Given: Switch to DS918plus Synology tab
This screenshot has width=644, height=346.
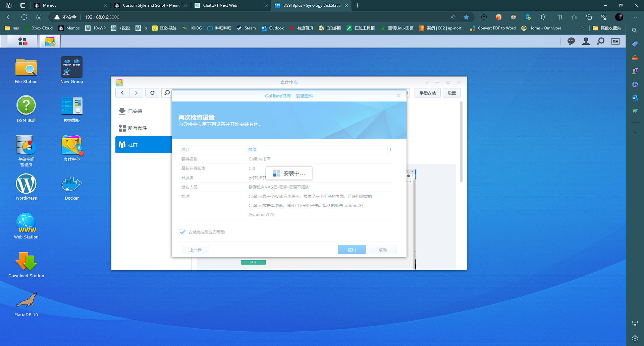Looking at the screenshot, I should 312,5.
